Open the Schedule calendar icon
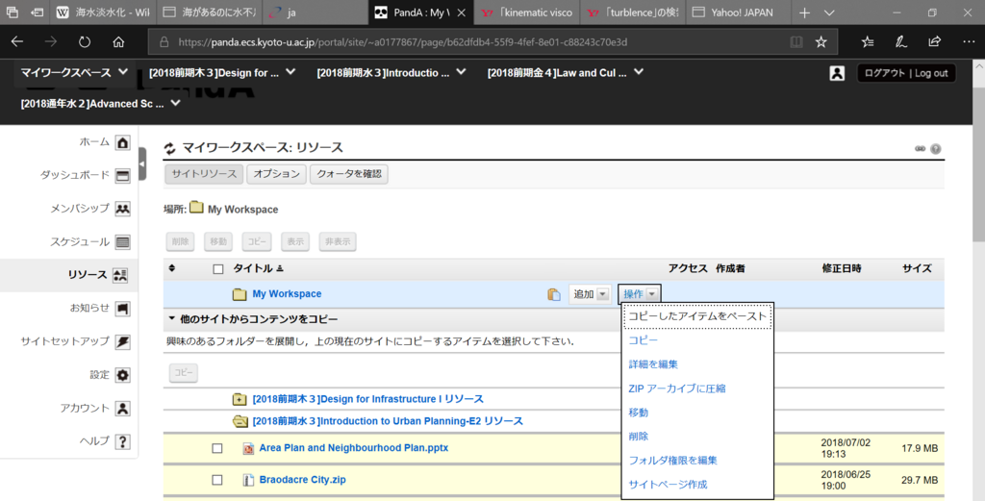This screenshot has width=985, height=501. pyautogui.click(x=122, y=241)
